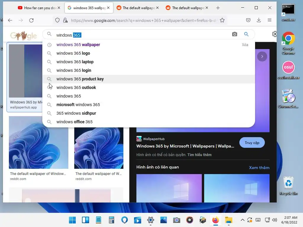Click the Firefox forward arrow
The image size is (303, 227).
point(21,20)
